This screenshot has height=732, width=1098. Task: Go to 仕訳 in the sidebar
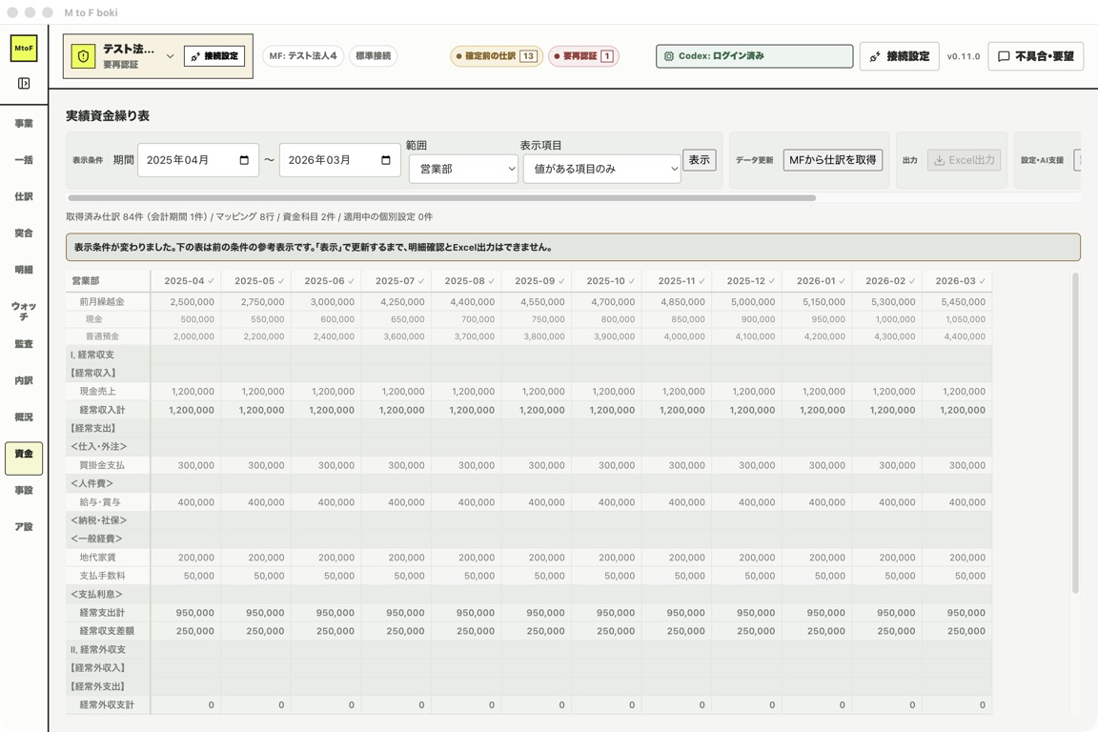[24, 196]
